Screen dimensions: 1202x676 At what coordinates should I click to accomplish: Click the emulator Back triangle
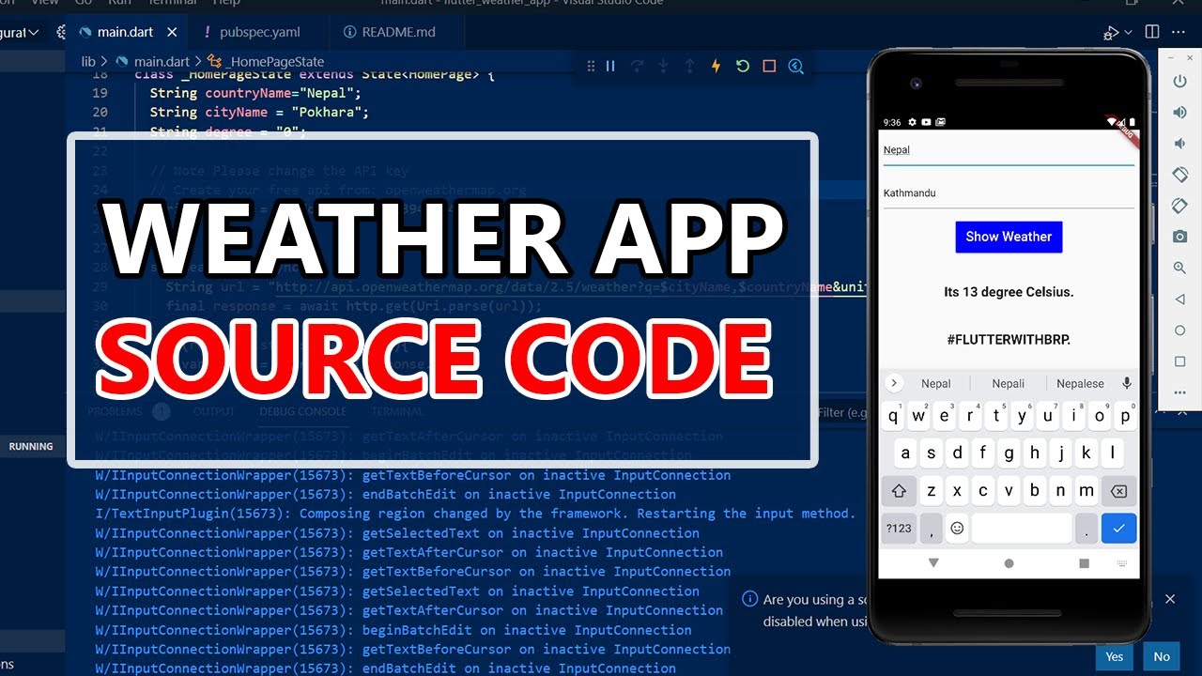click(x=1180, y=300)
